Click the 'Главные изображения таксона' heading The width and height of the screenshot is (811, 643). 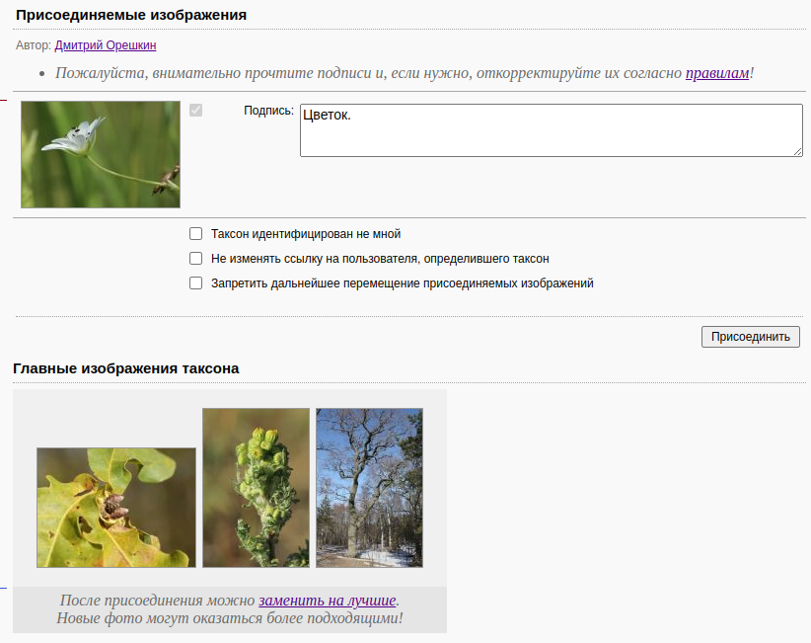126,368
